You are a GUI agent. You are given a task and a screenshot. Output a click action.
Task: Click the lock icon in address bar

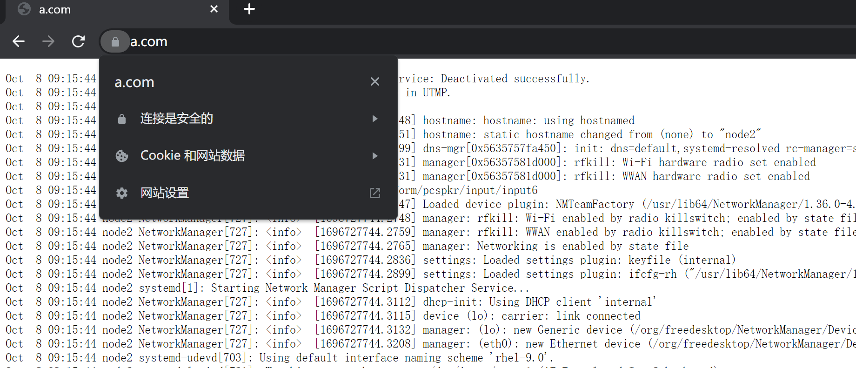pyautogui.click(x=115, y=42)
